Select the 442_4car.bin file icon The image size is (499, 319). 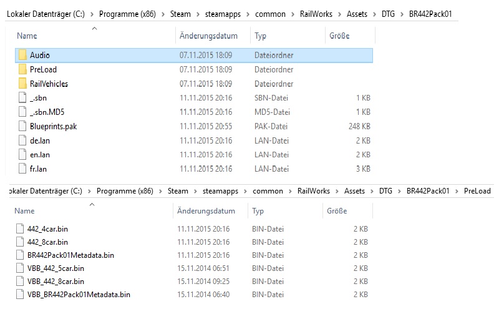pos(20,229)
